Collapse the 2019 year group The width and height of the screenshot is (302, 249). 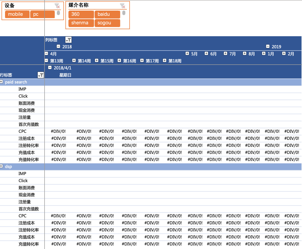coord(268,47)
